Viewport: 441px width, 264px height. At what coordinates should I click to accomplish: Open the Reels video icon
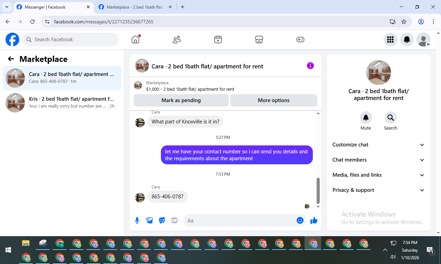pos(218,40)
